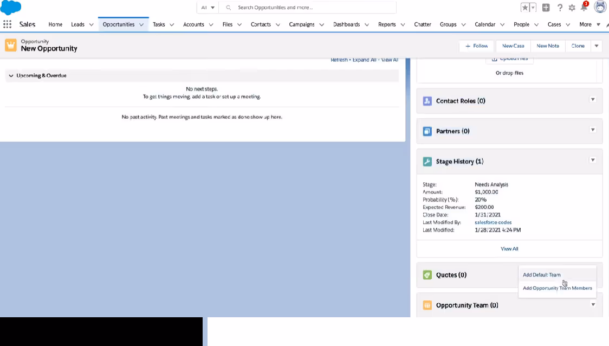Collapse the Upcoming & Overdue section

(11, 75)
